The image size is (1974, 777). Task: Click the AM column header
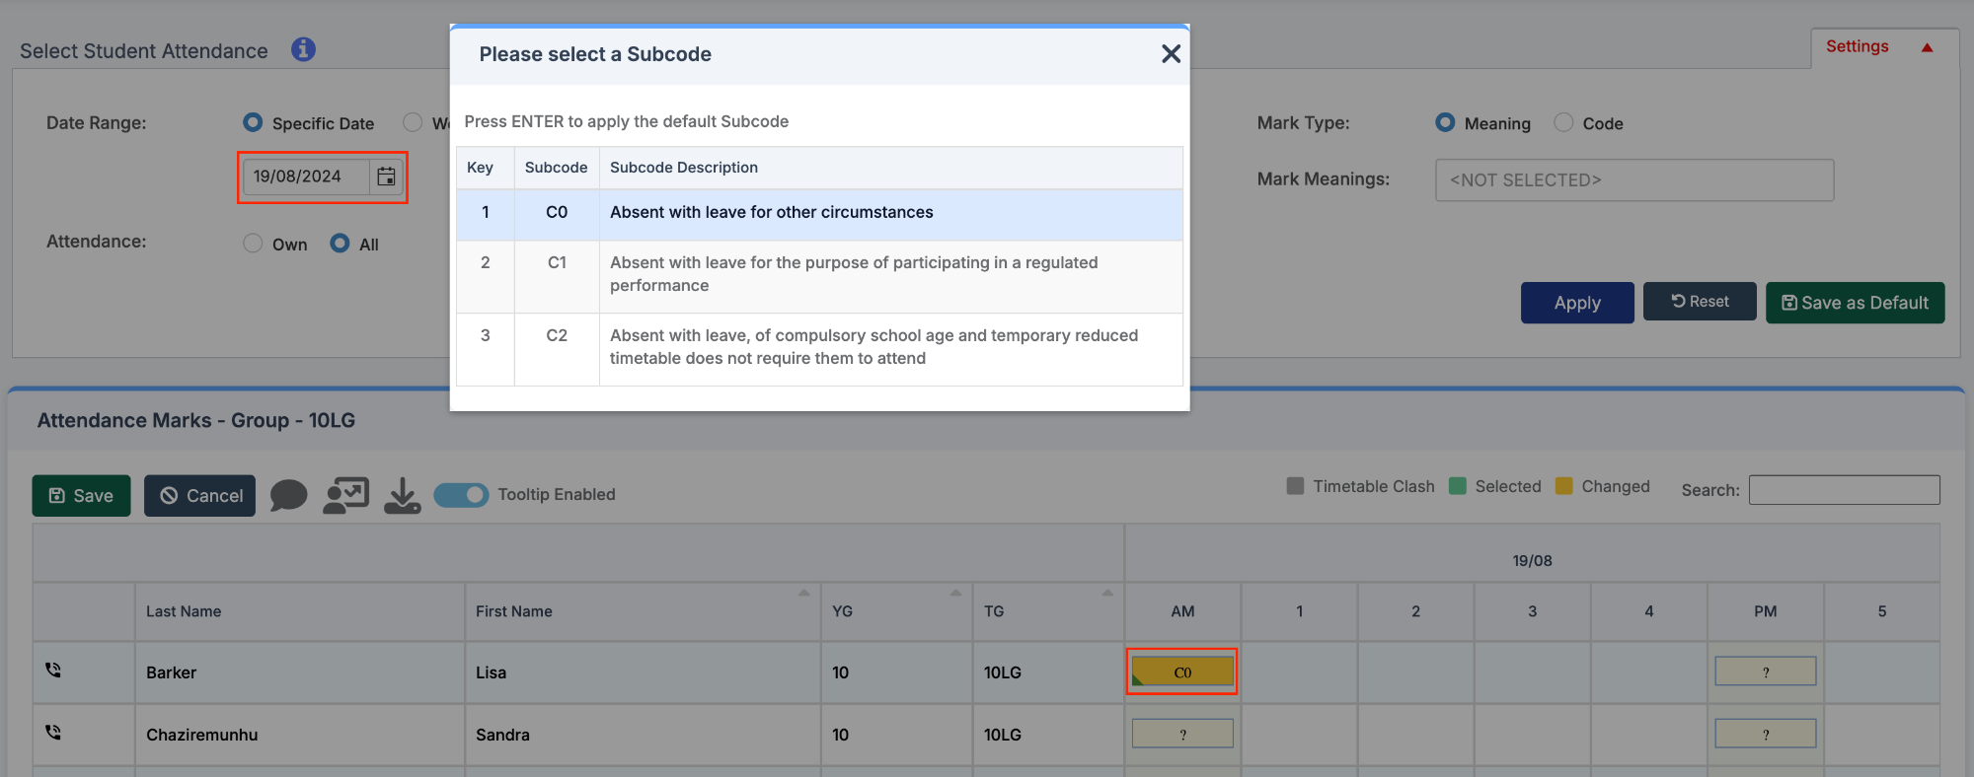[1182, 611]
